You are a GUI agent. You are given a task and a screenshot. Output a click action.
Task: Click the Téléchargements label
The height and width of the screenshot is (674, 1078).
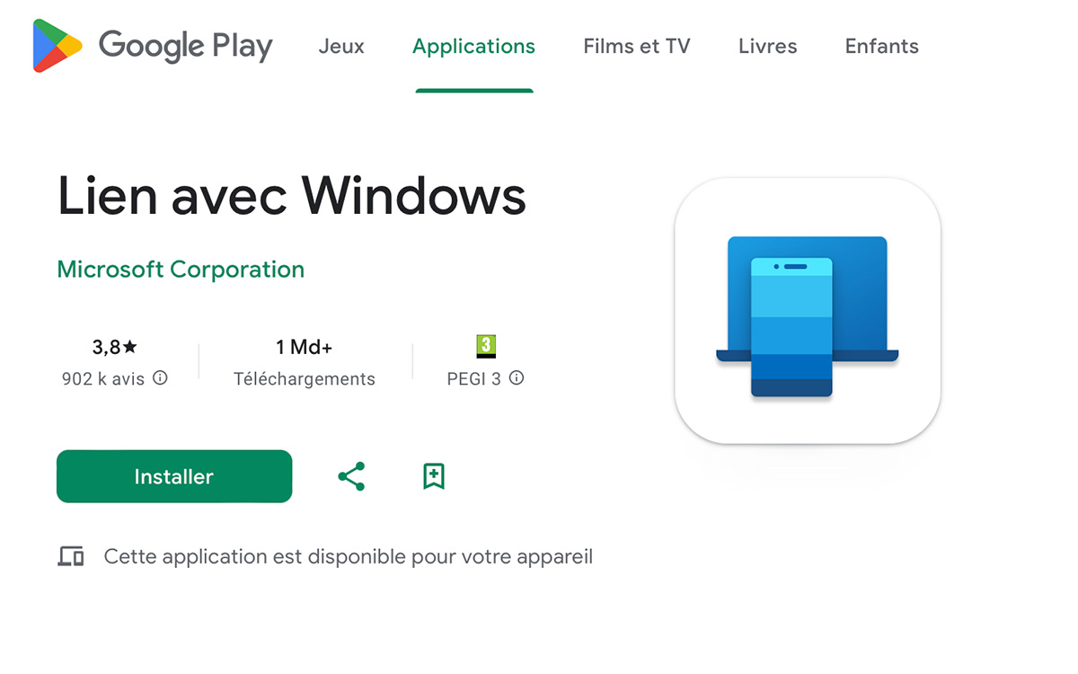305,379
